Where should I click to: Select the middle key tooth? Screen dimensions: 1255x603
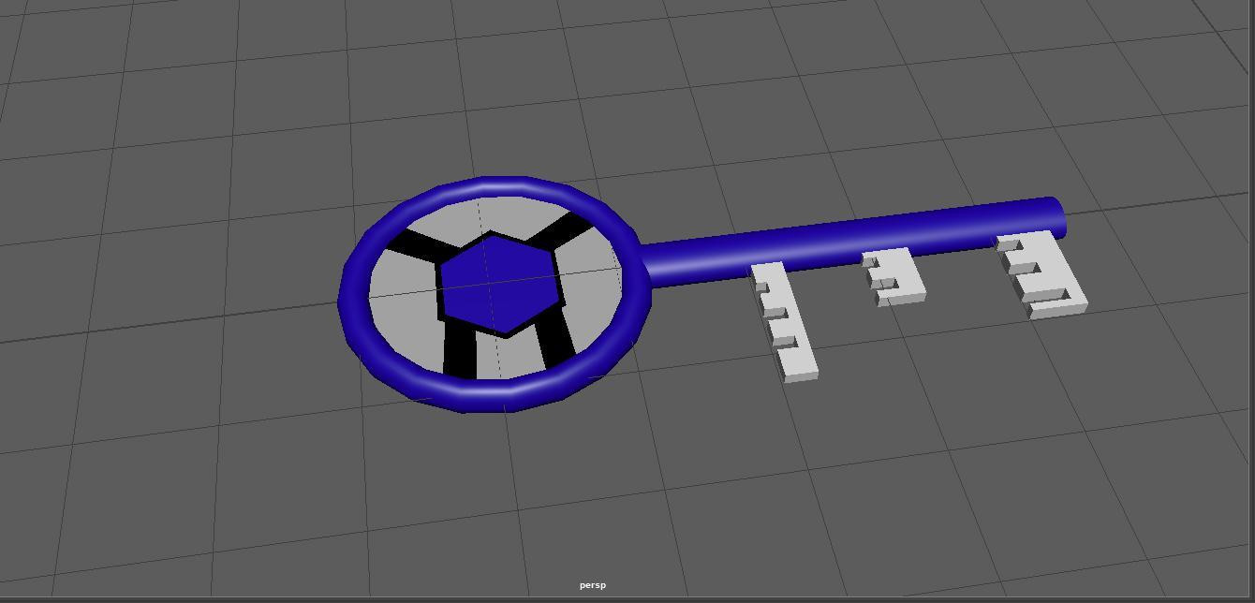click(893, 276)
